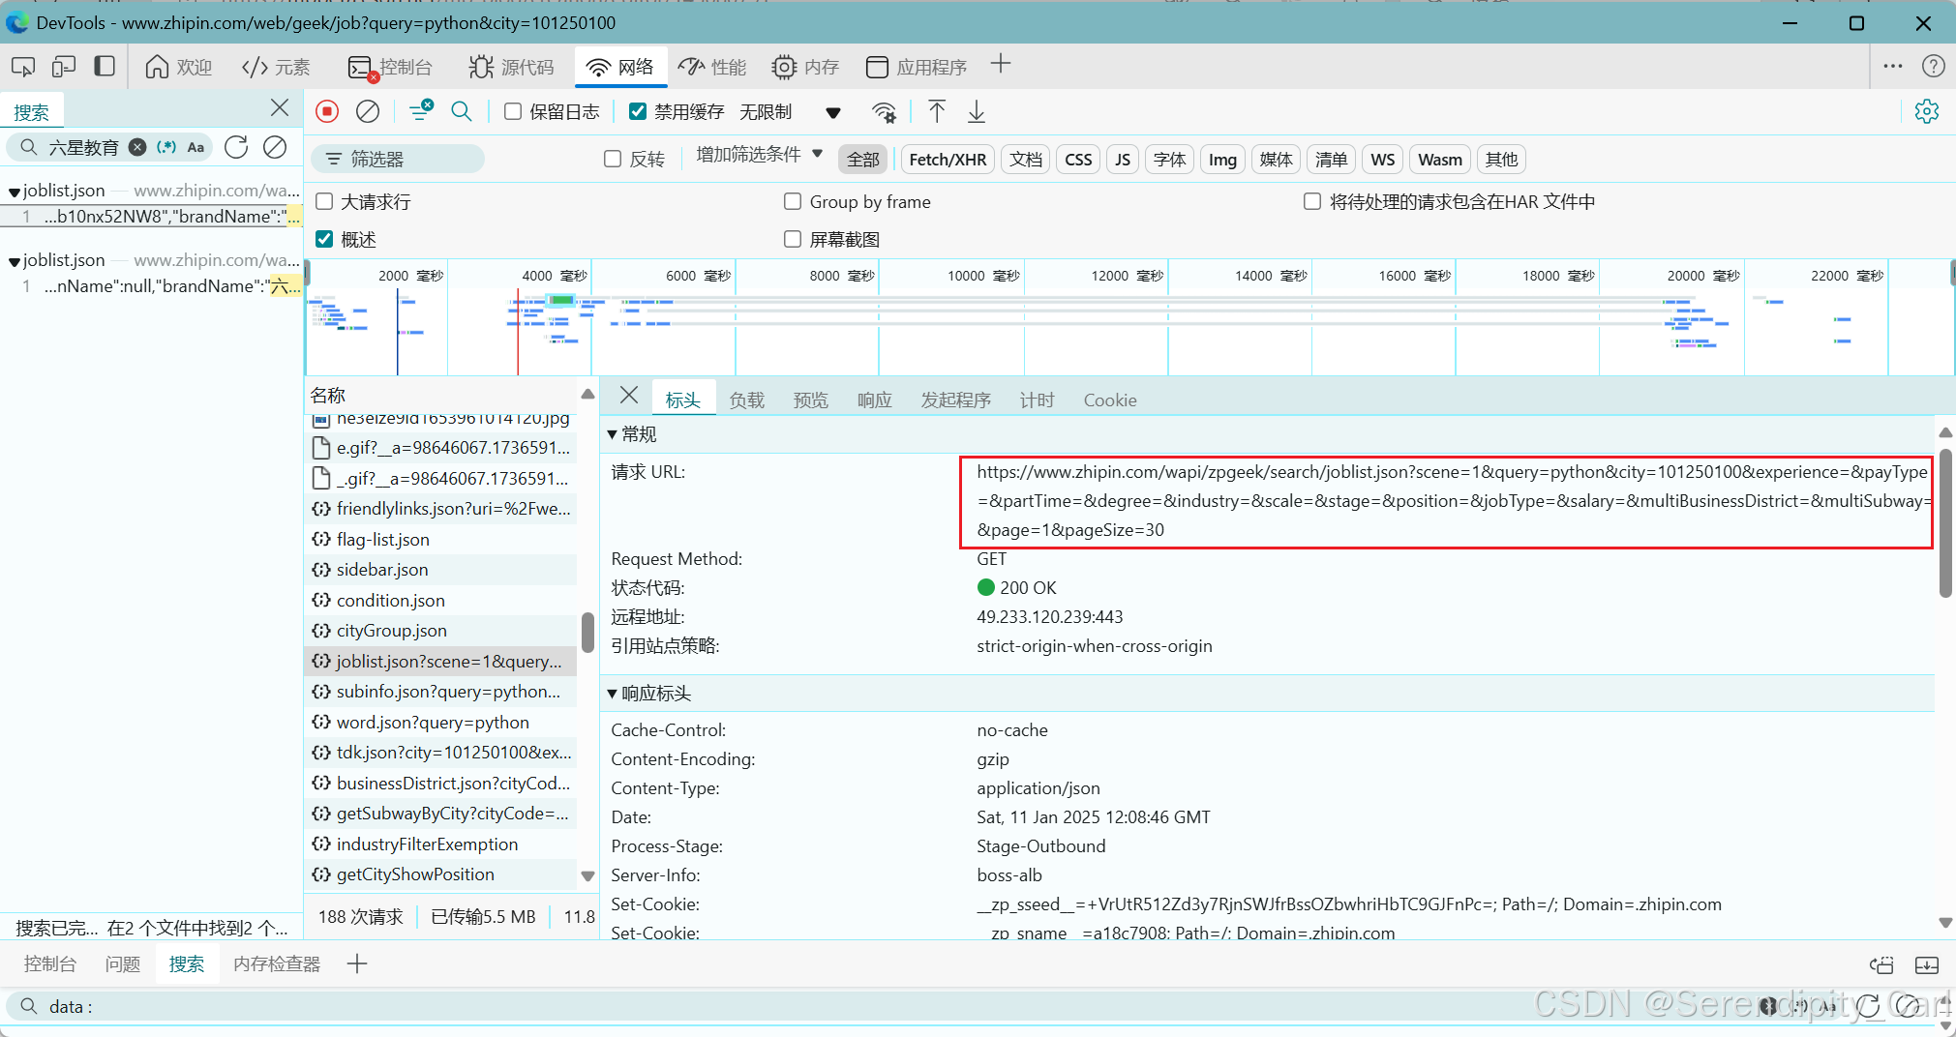Click the record network log button
This screenshot has width=1956, height=1037.
tap(327, 111)
